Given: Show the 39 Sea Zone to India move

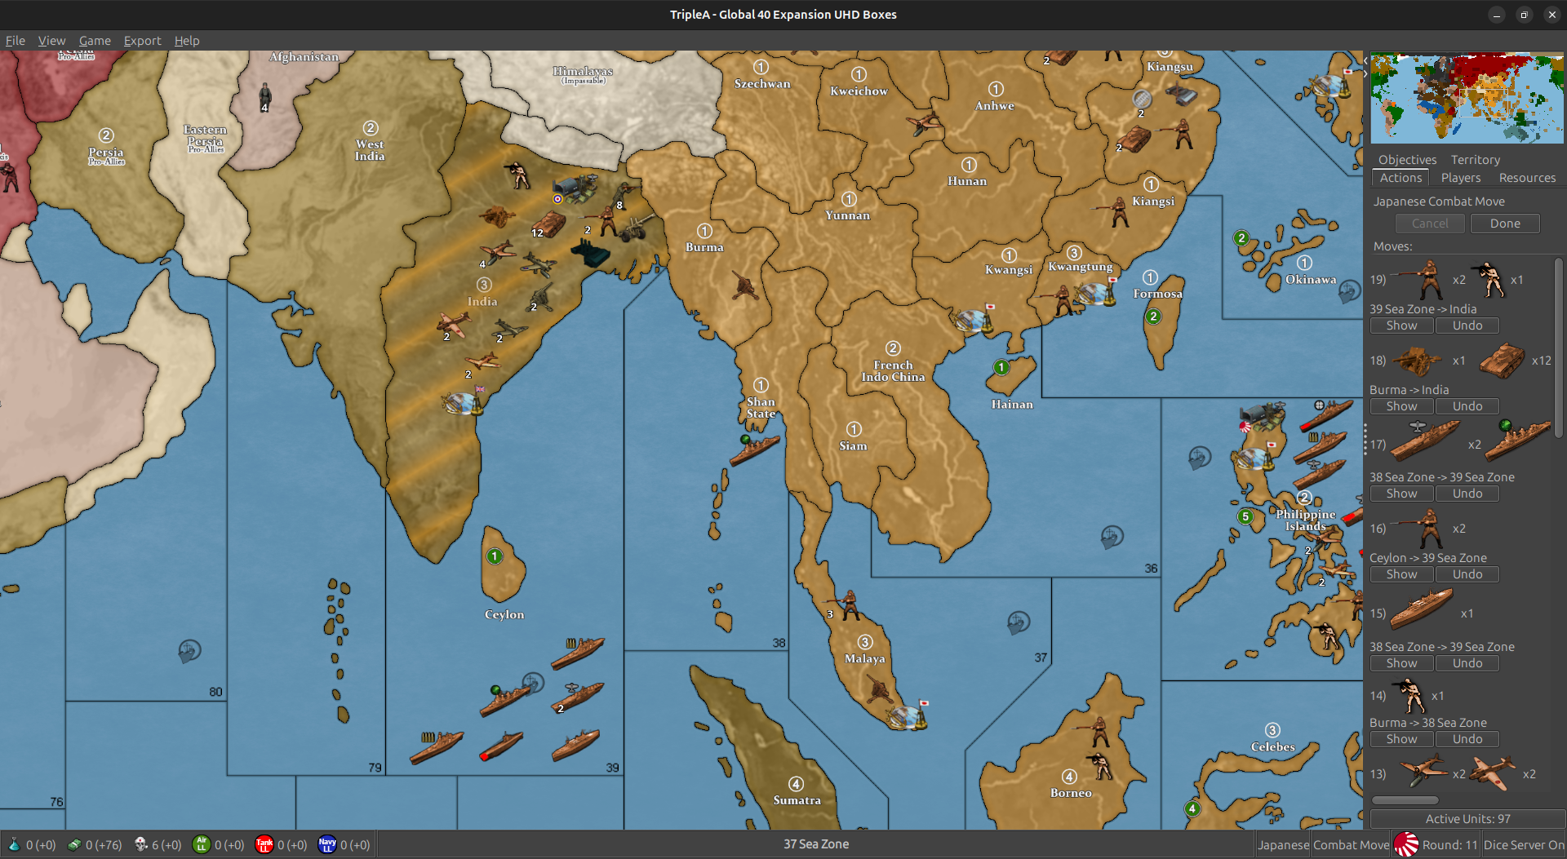Looking at the screenshot, I should (x=1401, y=325).
